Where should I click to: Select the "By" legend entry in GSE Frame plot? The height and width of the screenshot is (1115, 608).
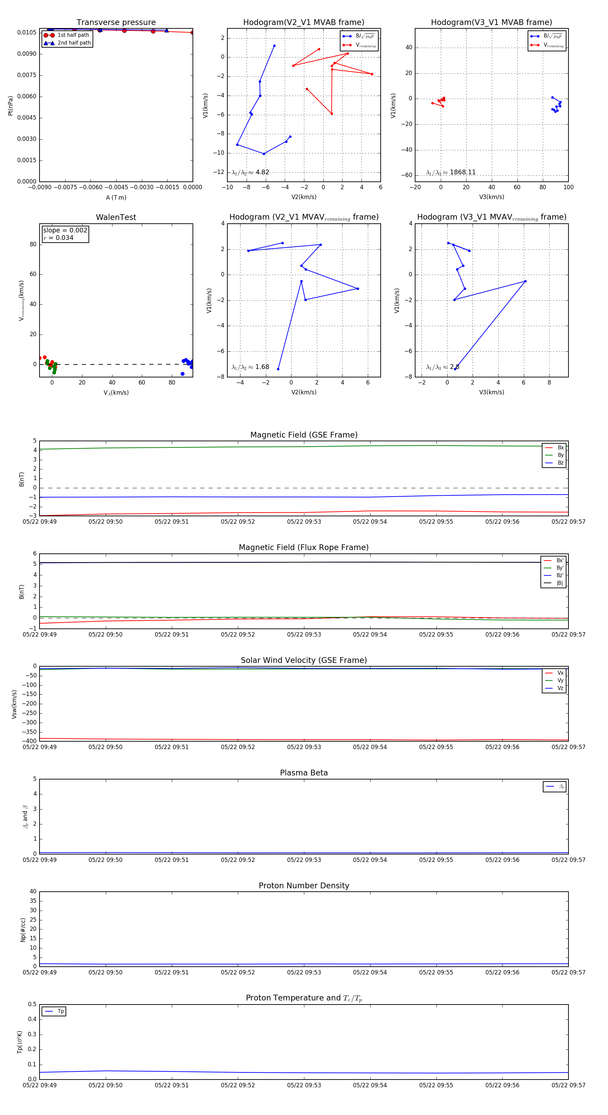pos(554,455)
